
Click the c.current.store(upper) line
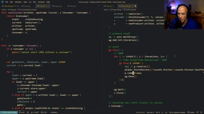tap(32, 88)
